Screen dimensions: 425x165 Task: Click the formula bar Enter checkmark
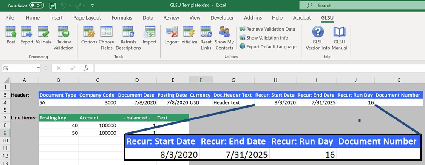click(x=72, y=68)
